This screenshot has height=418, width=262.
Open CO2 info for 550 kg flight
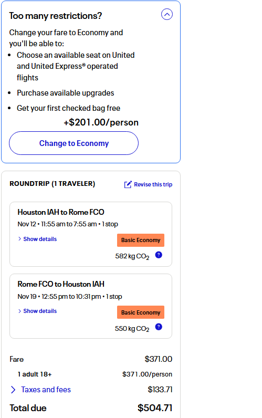(159, 327)
